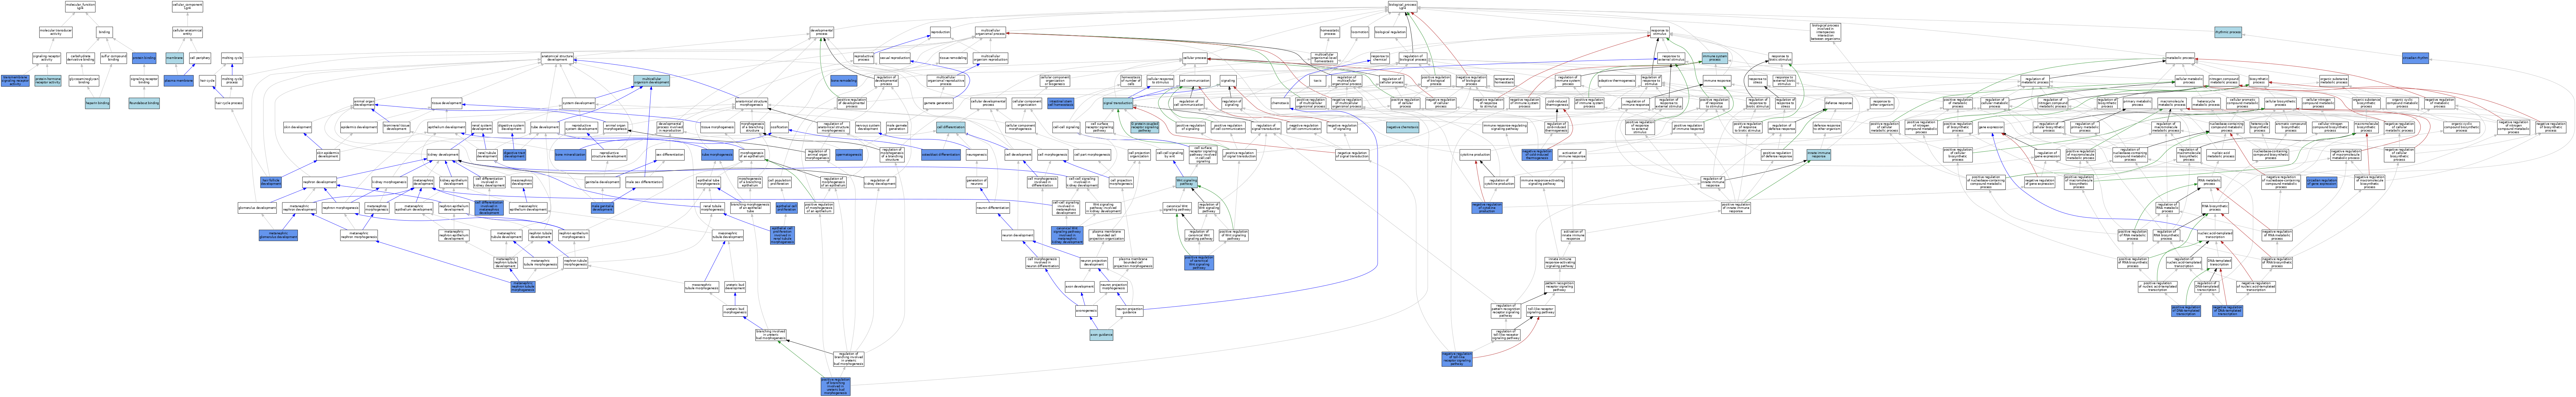Viewport: 2576px width, 397px height.
Task: Click the 'multicellular organism development' node
Action: click(x=652, y=81)
